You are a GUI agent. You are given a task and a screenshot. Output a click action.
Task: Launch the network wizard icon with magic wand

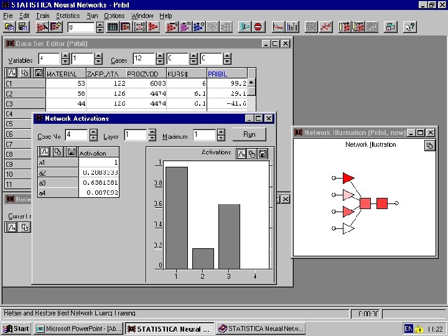[42, 27]
